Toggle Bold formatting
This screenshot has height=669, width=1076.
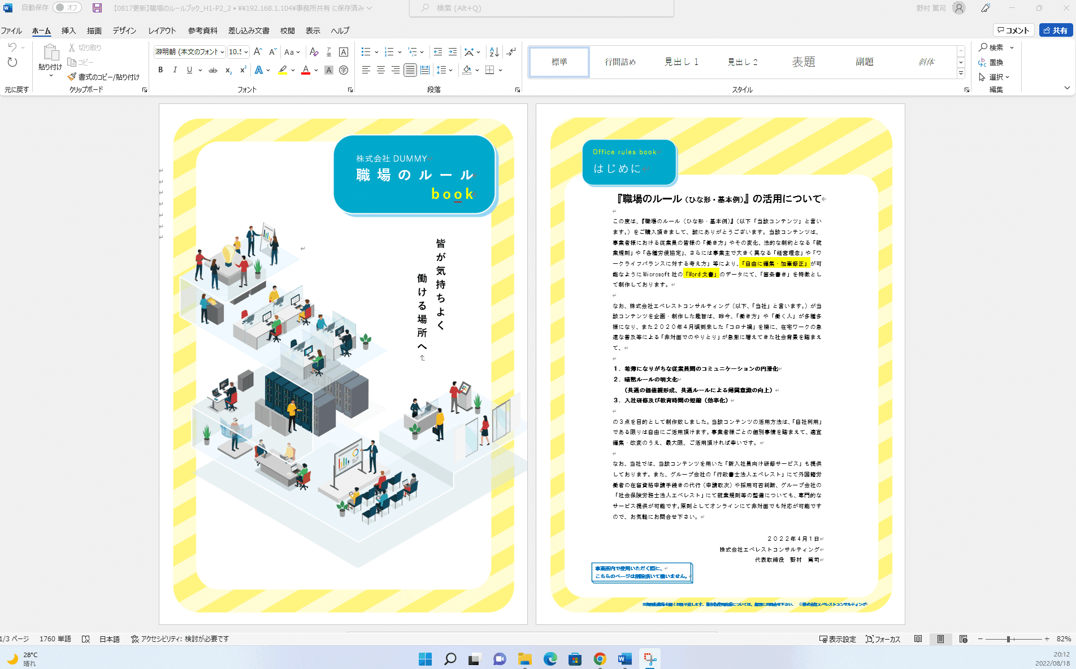[x=160, y=70]
